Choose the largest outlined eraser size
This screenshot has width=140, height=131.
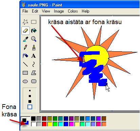point(30,107)
